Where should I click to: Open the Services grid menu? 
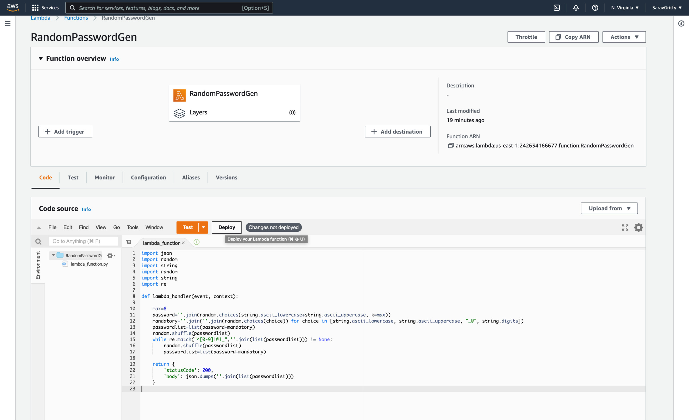click(45, 8)
